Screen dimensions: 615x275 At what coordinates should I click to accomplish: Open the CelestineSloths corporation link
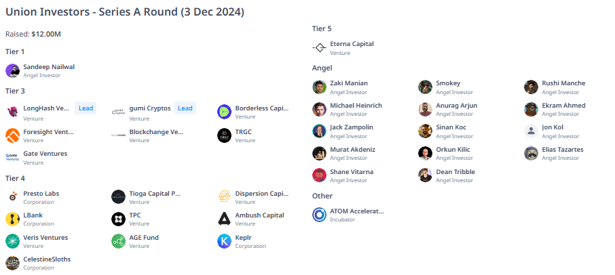point(47,259)
